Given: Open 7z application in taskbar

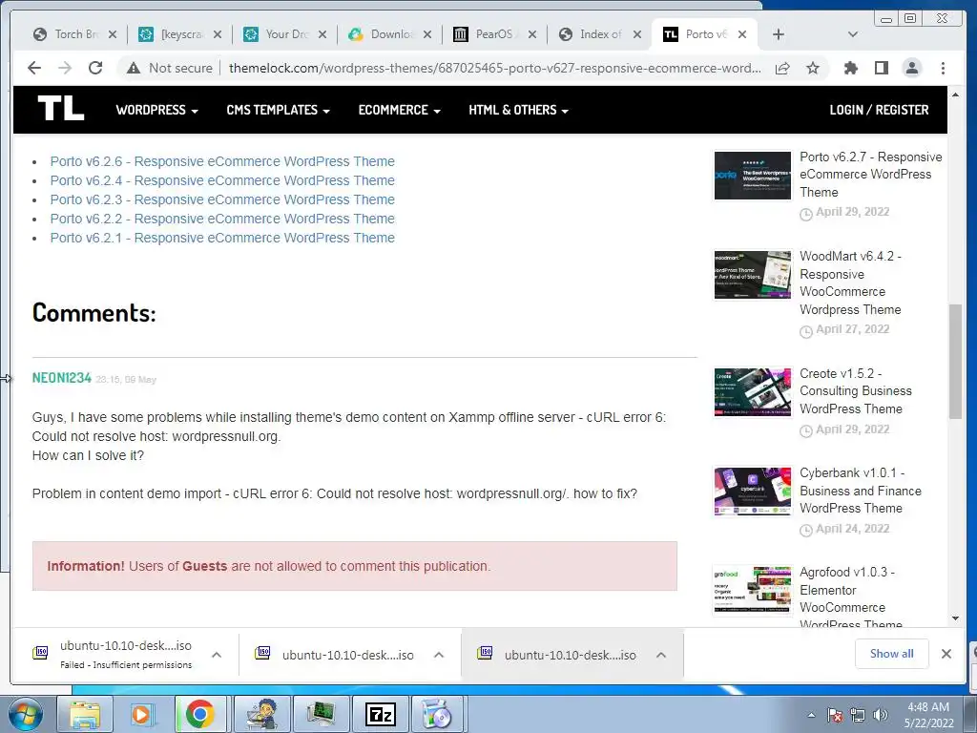Looking at the screenshot, I should (x=380, y=714).
